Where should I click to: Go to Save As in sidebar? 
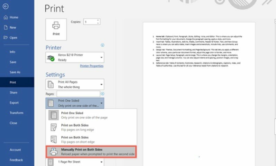pyautogui.click(x=15, y=72)
